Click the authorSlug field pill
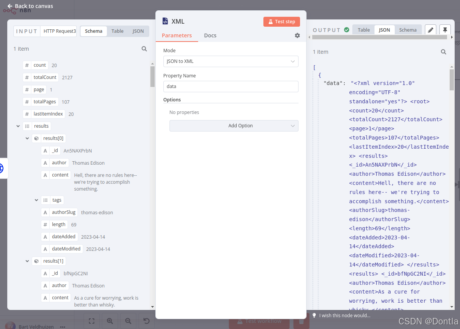 [60, 212]
